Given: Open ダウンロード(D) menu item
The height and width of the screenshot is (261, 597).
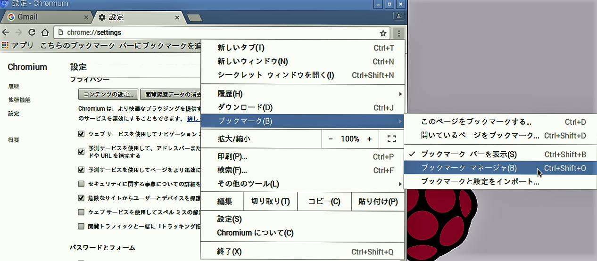Looking at the screenshot, I should pyautogui.click(x=303, y=107).
